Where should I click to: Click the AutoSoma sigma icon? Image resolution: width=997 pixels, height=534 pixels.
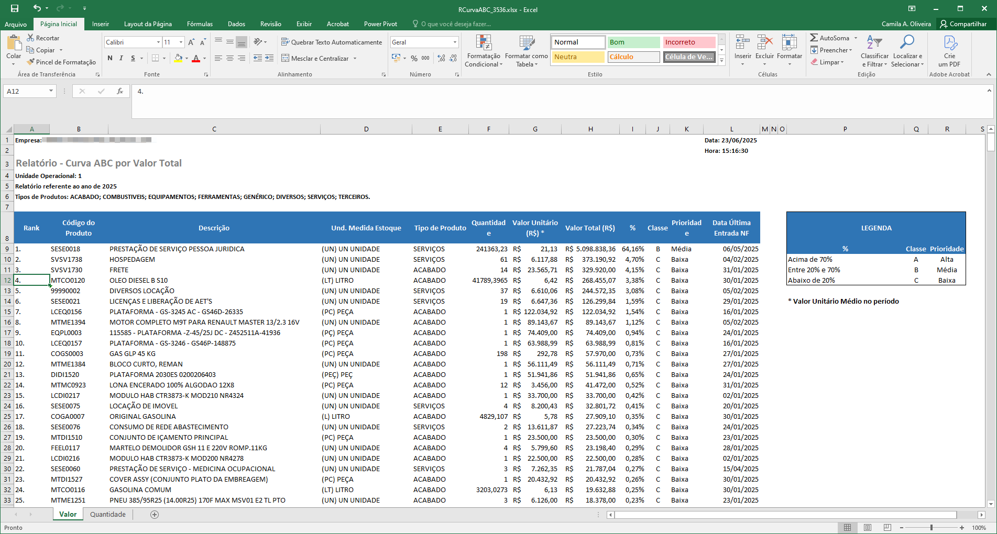[814, 38]
